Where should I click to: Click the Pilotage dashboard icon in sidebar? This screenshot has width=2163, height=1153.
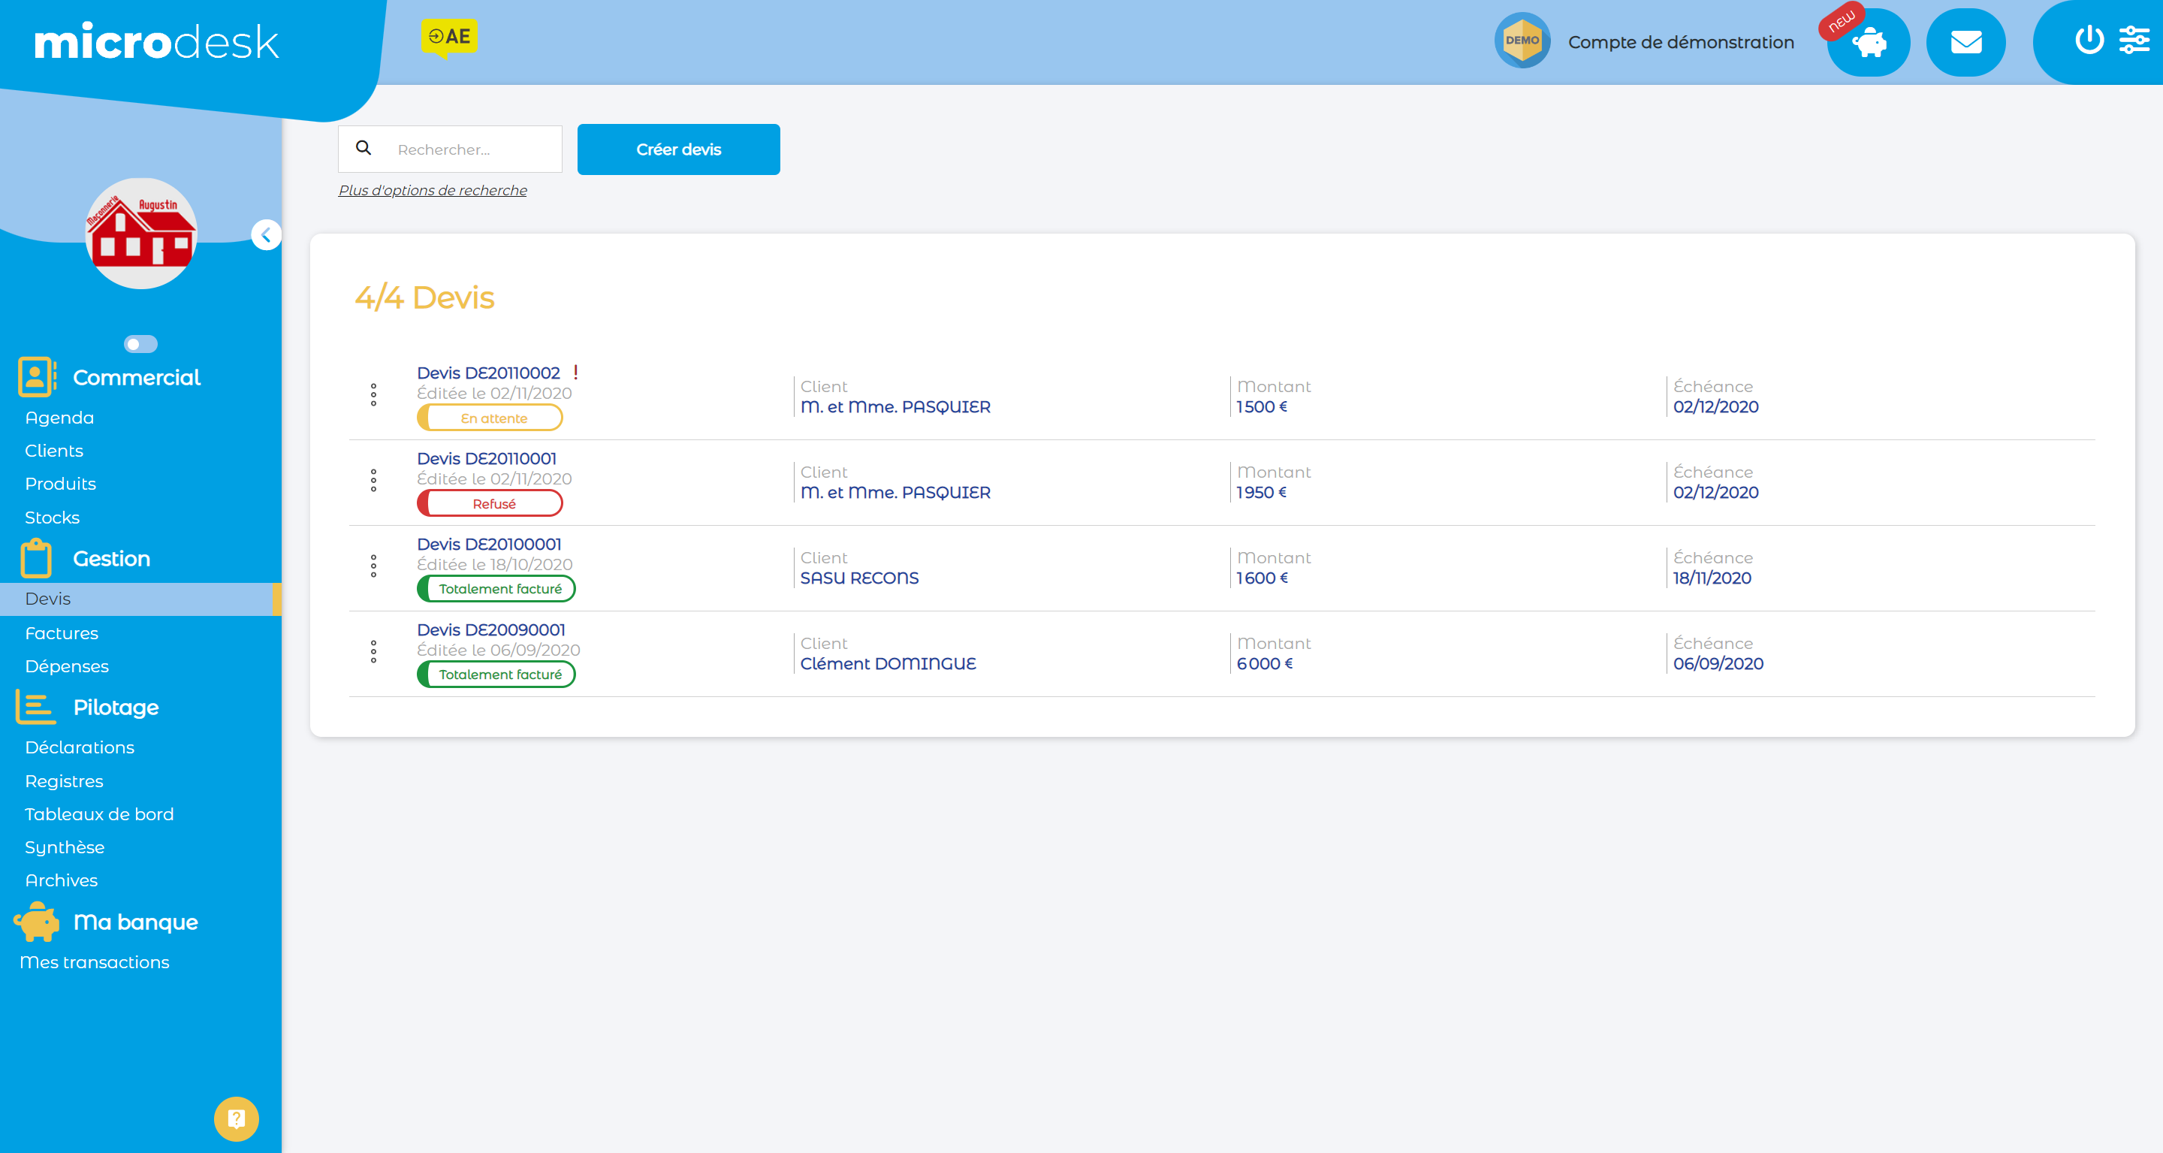click(x=35, y=708)
